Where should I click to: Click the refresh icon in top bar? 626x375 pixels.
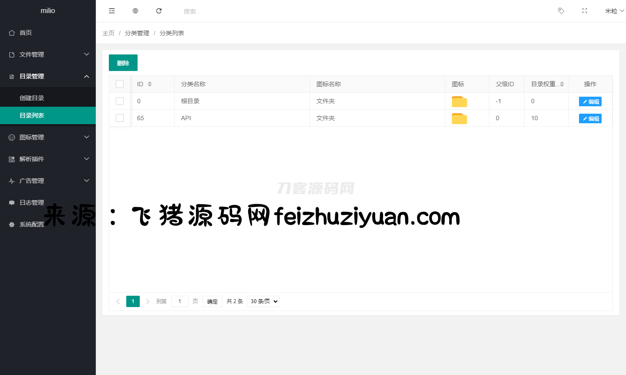159,11
